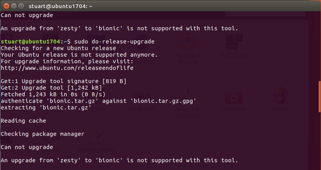Select the 'Checking for a new Ubuntu release' line
Viewport: 321px width, 170px height.
[58, 48]
